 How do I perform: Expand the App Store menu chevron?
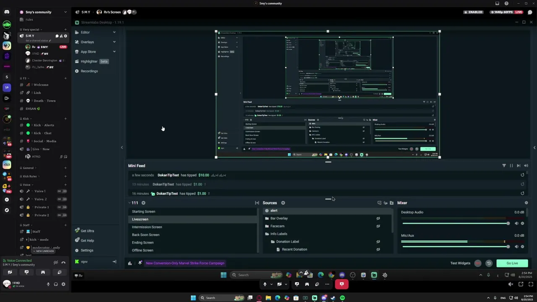[114, 52]
